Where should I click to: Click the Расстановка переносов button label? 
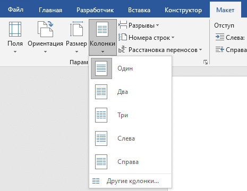coord(163,50)
